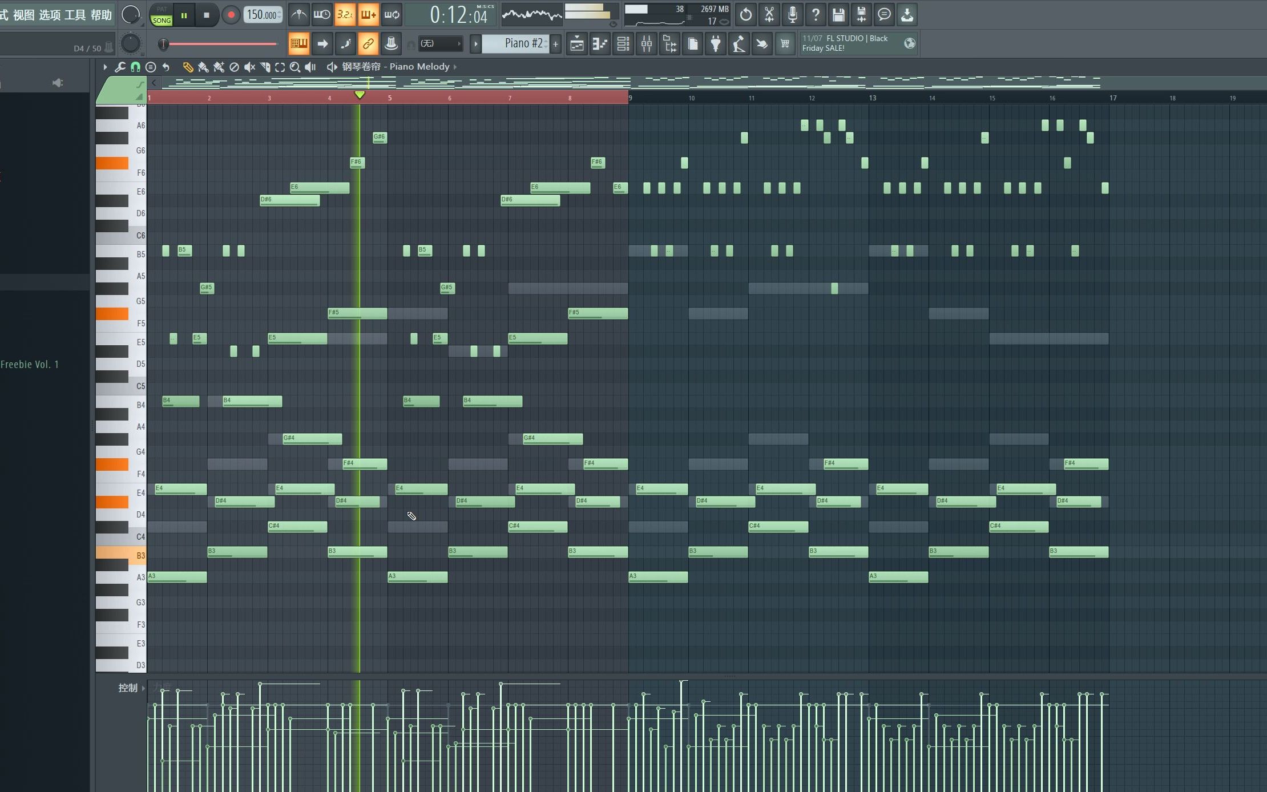Save project with the floppy disk button
The width and height of the screenshot is (1267, 792).
point(838,15)
